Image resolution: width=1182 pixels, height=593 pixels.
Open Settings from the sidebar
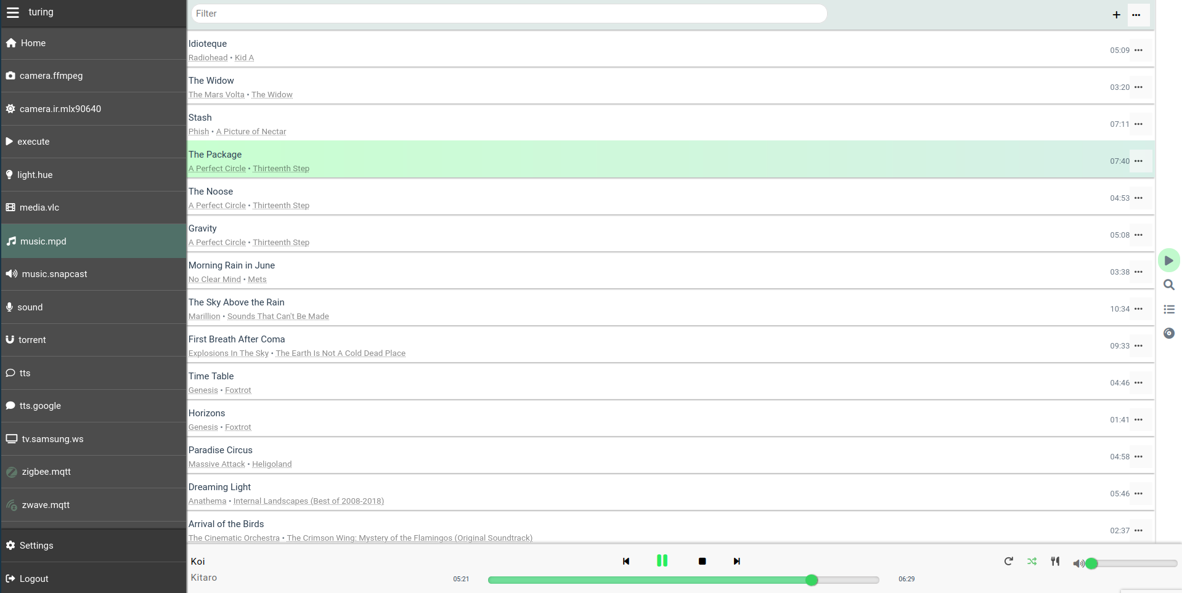tap(36, 545)
